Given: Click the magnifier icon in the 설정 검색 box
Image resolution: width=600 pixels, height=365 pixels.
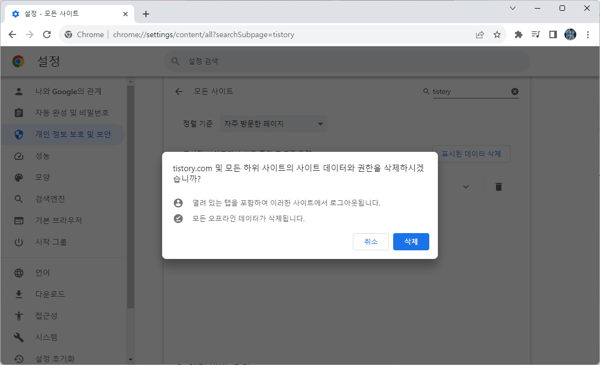Looking at the screenshot, I should [175, 61].
